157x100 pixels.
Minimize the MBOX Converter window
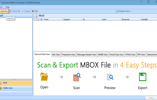(141, 2)
